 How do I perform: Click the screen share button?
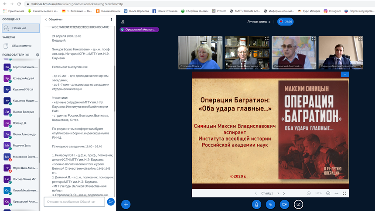(298, 204)
